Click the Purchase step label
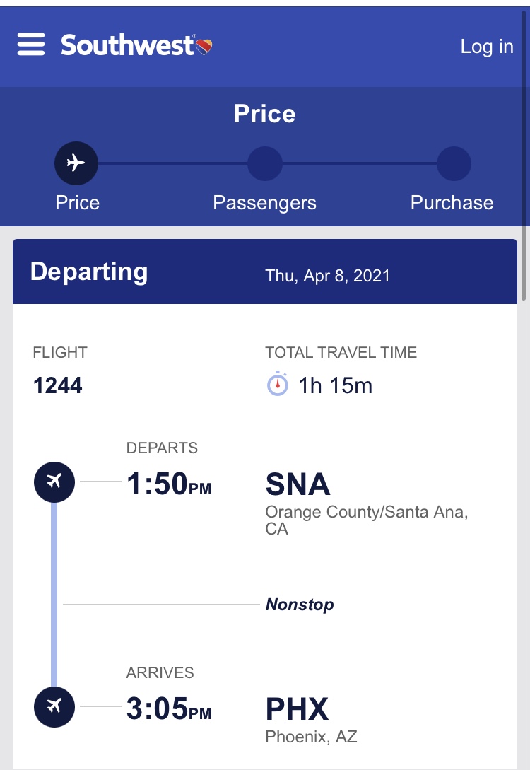530x770 pixels. point(452,202)
